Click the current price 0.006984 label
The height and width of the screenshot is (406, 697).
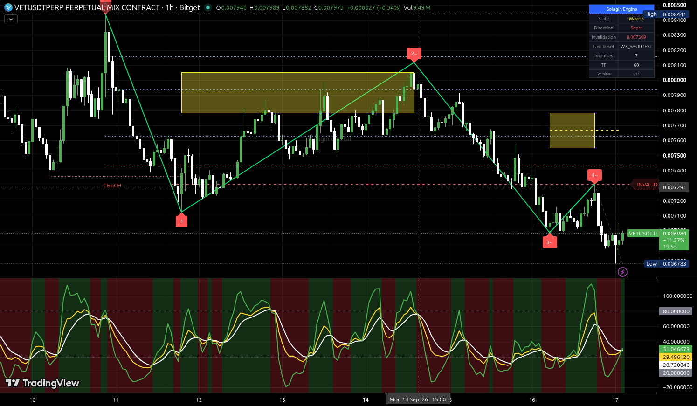click(x=675, y=234)
